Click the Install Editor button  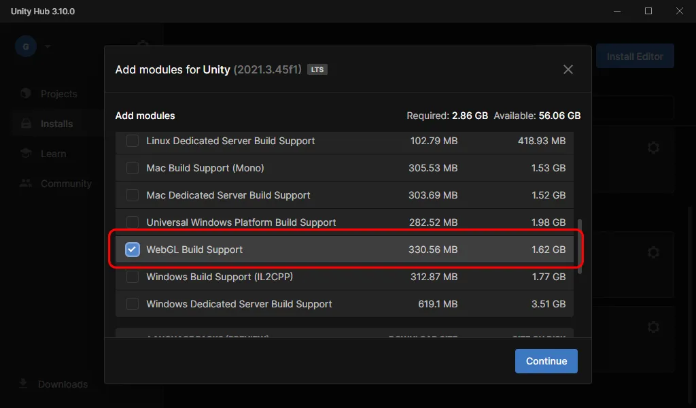click(635, 56)
